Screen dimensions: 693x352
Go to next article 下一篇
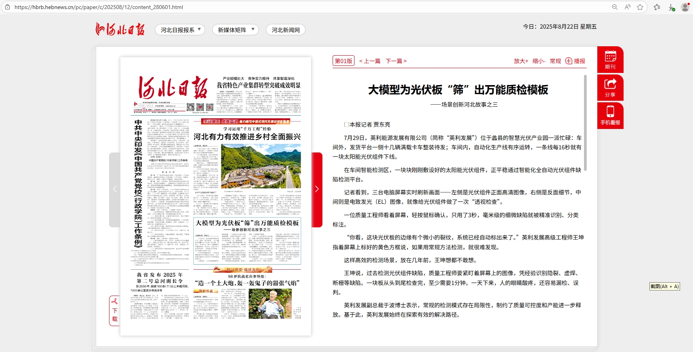tap(396, 61)
